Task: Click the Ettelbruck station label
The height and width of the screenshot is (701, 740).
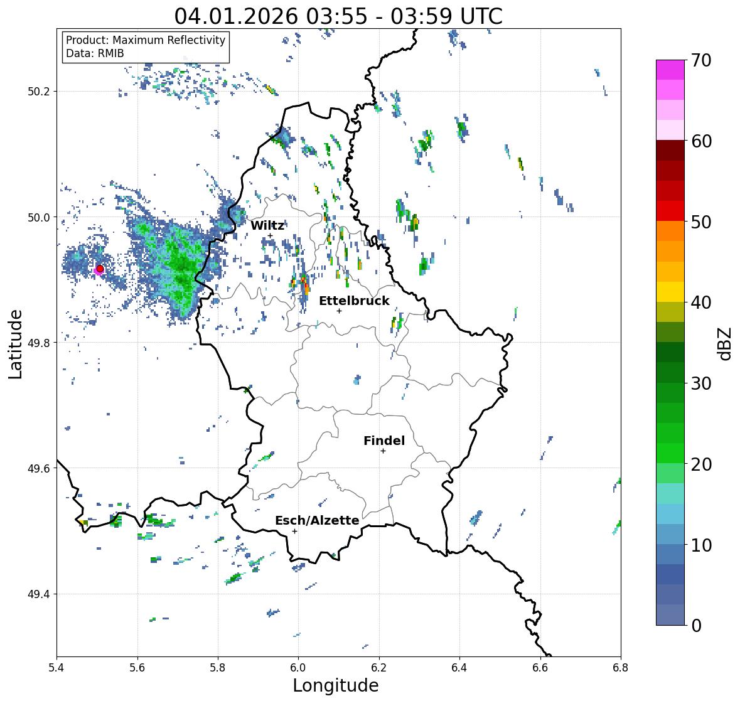Action: tap(354, 301)
